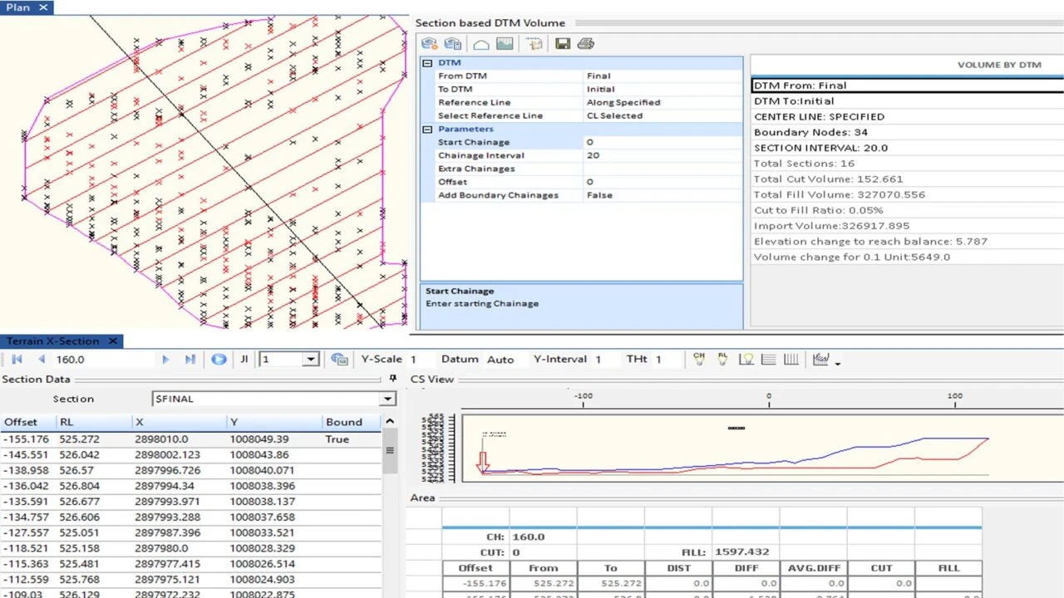Viewport: 1064px width, 598px height.
Task: Toggle vertical grid lines icon
Action: tap(791, 359)
